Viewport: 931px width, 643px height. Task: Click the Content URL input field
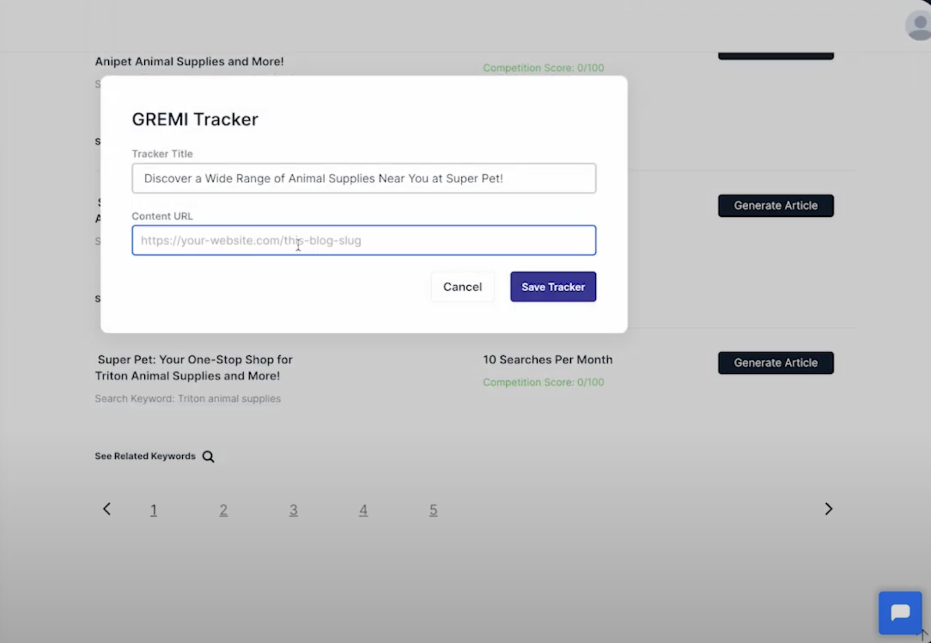[x=364, y=240]
